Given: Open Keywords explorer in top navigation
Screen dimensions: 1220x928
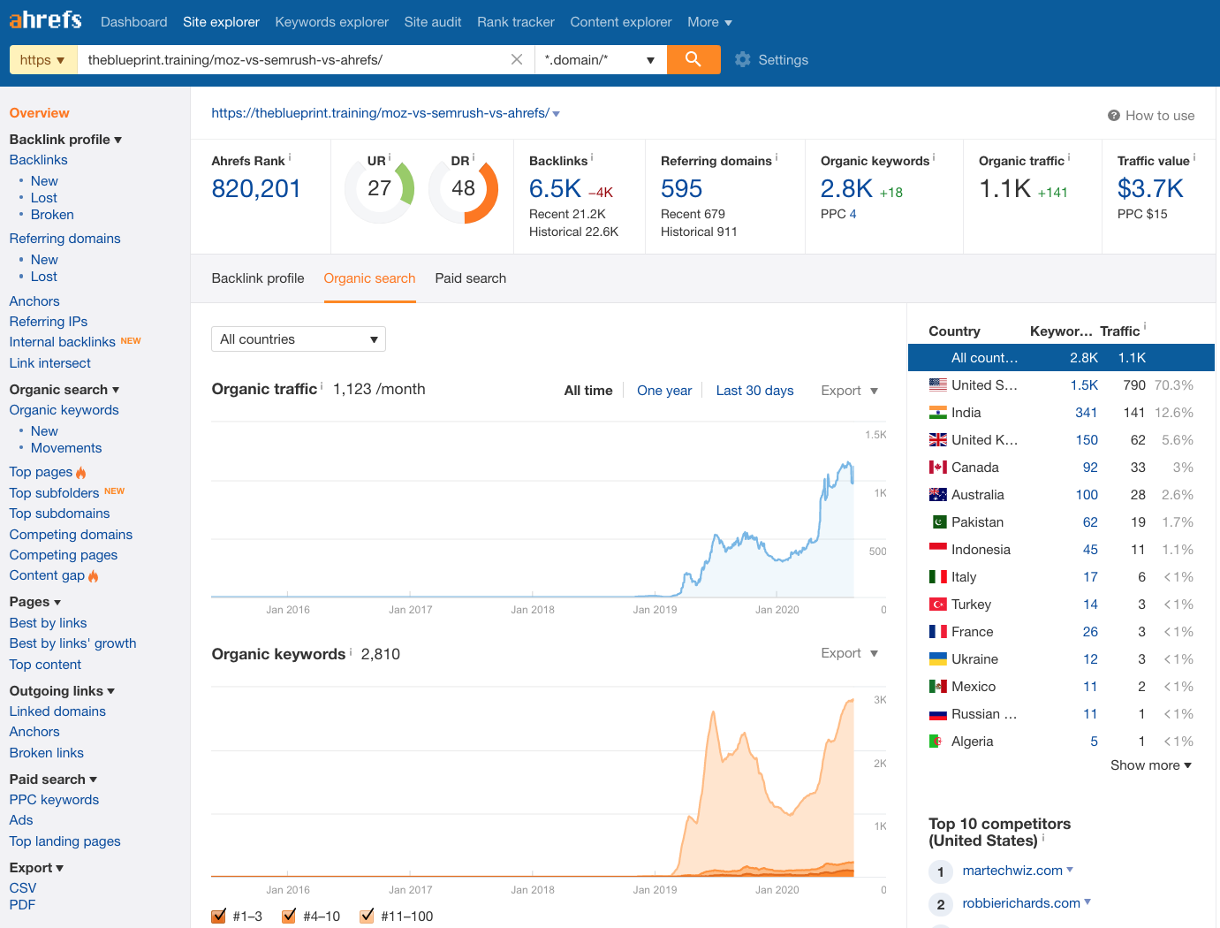Looking at the screenshot, I should 332,22.
